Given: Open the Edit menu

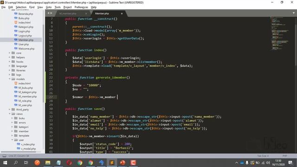Looking at the screenshot, I should tap(11, 7).
